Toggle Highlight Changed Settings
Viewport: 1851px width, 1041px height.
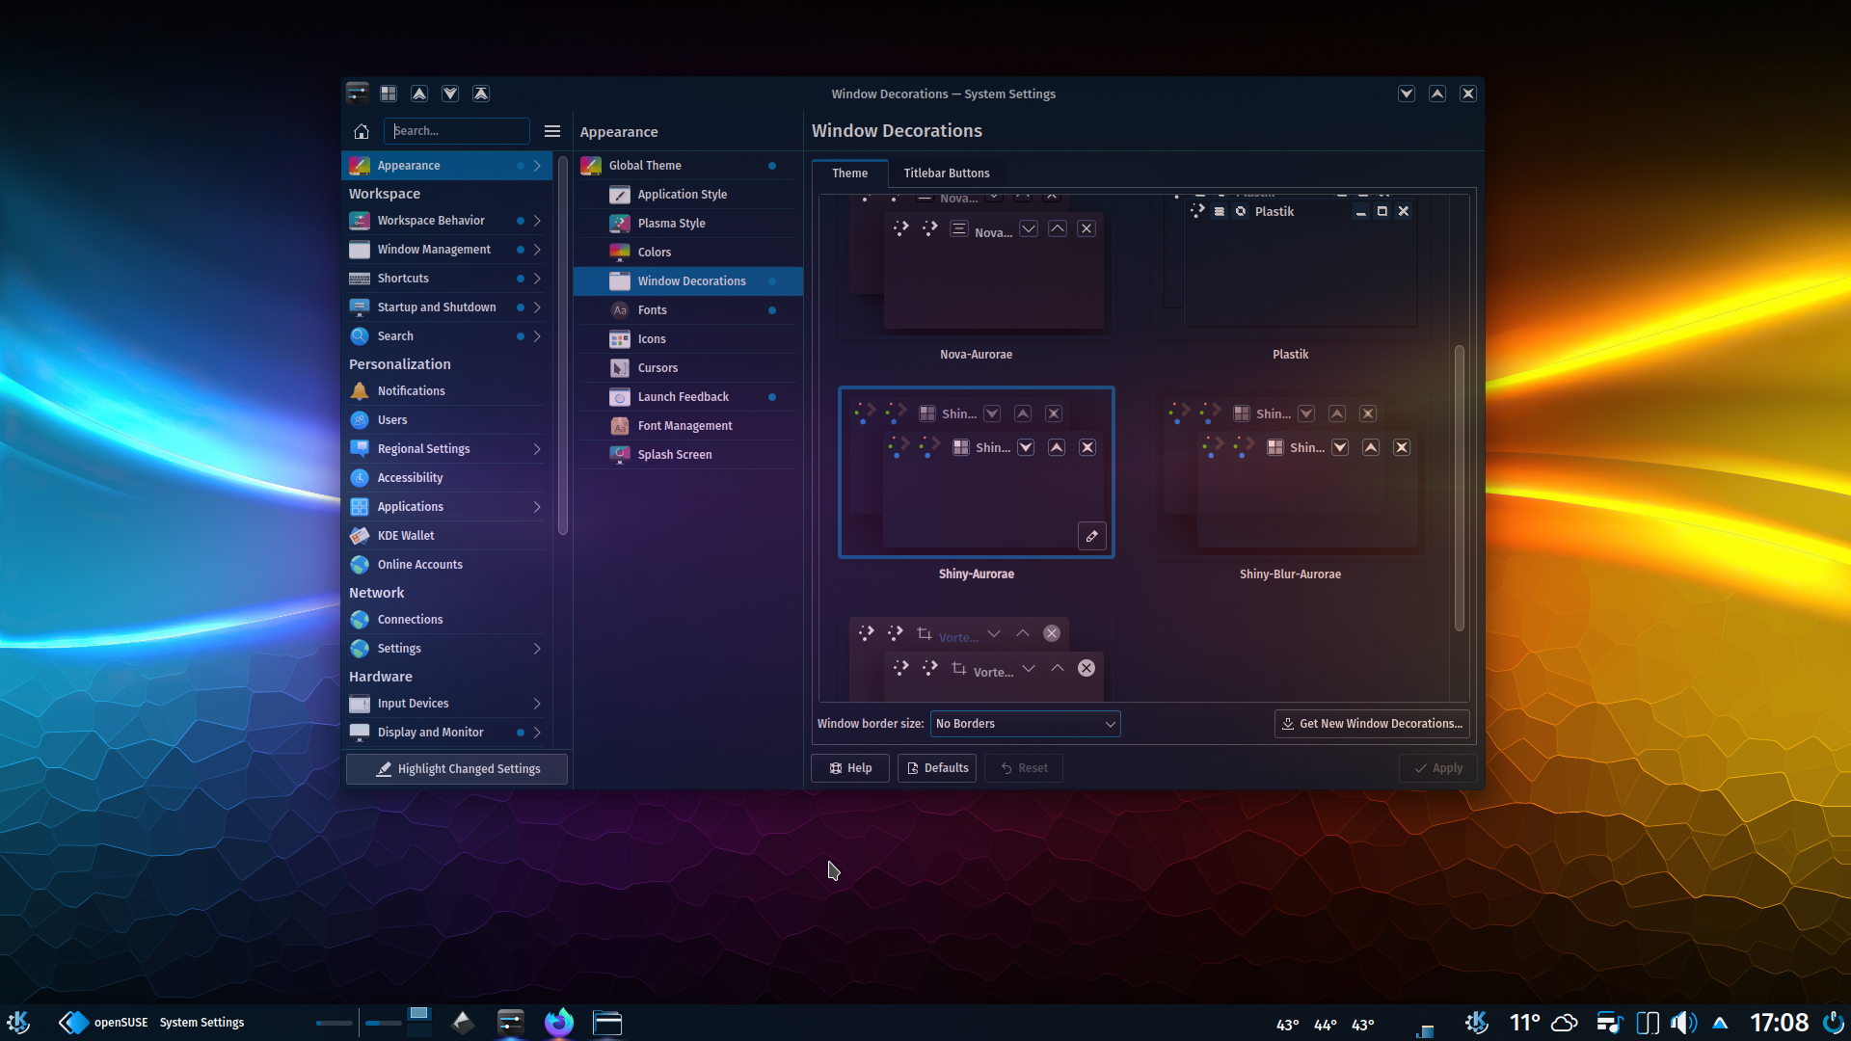click(457, 769)
